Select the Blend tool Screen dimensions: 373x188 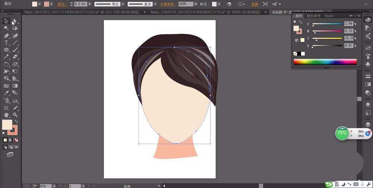point(15,93)
